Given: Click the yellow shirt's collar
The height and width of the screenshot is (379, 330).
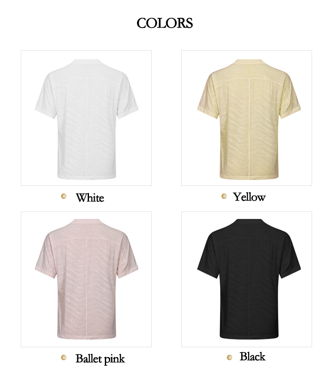Looking at the screenshot, I should 249,61.
